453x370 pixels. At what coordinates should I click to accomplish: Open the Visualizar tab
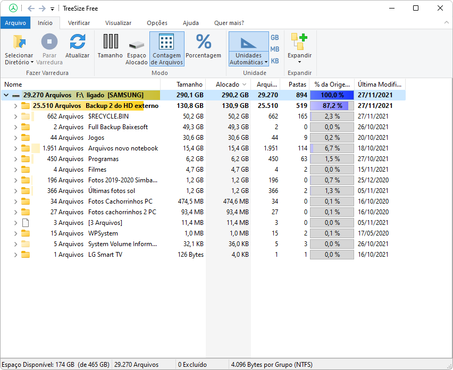pos(118,23)
